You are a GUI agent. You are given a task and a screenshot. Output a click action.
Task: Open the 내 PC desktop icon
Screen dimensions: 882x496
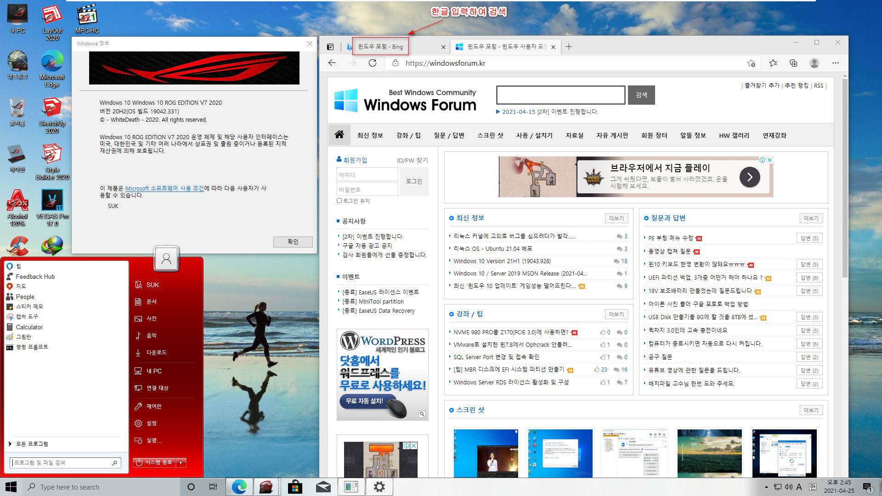tap(17, 18)
